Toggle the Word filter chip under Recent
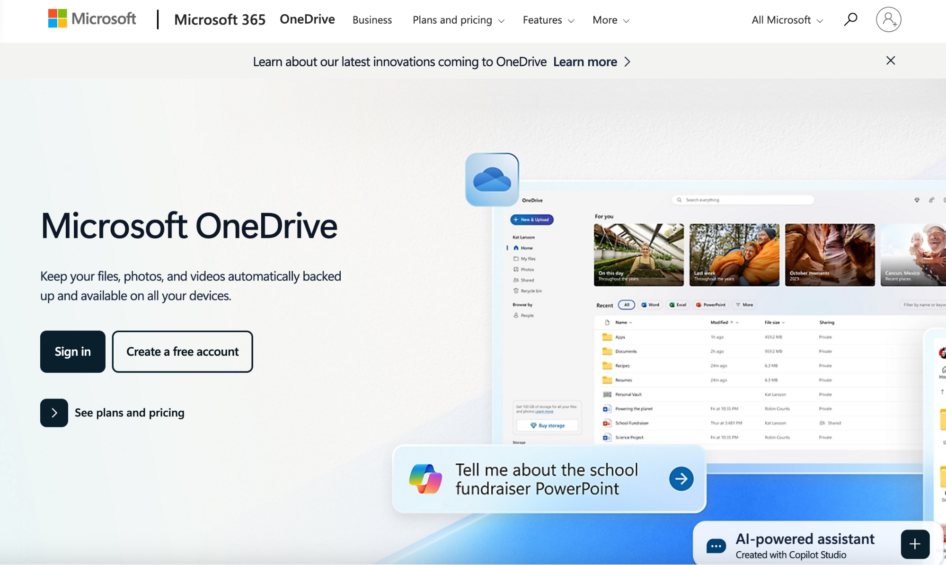The image size is (946, 565). (650, 305)
